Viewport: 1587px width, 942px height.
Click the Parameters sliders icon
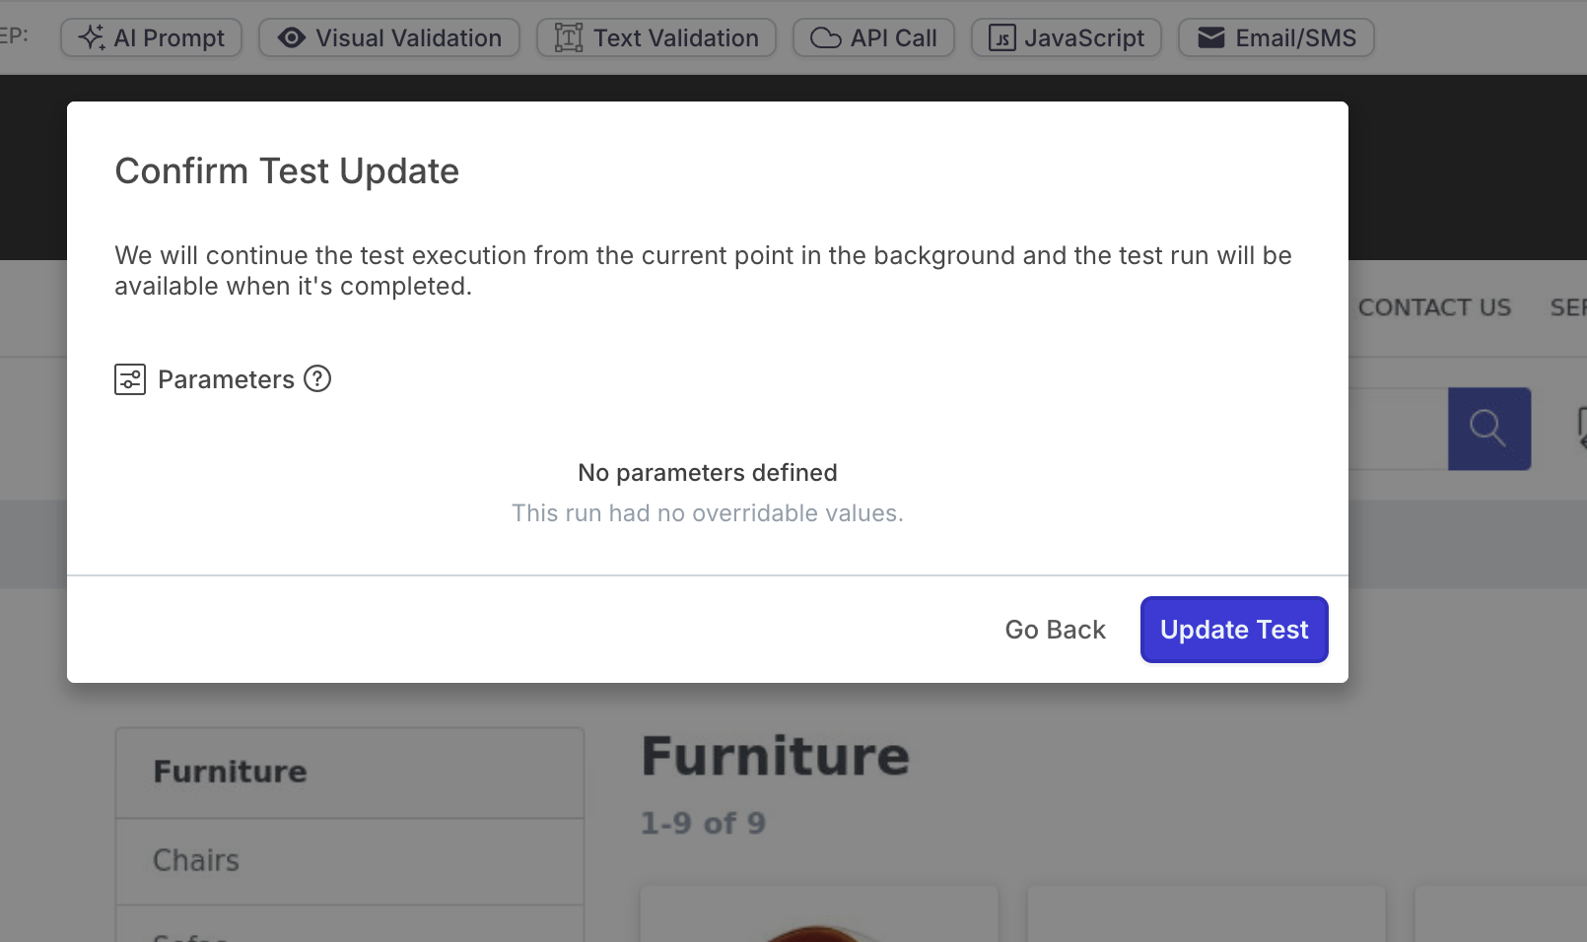130,379
